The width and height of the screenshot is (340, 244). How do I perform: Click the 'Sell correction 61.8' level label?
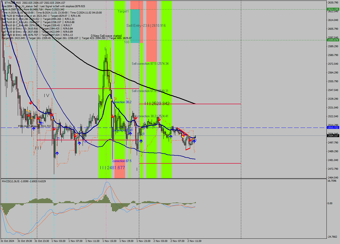point(150,91)
